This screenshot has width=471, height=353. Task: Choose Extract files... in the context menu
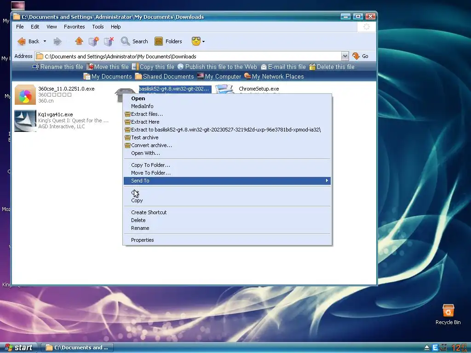pos(227,114)
